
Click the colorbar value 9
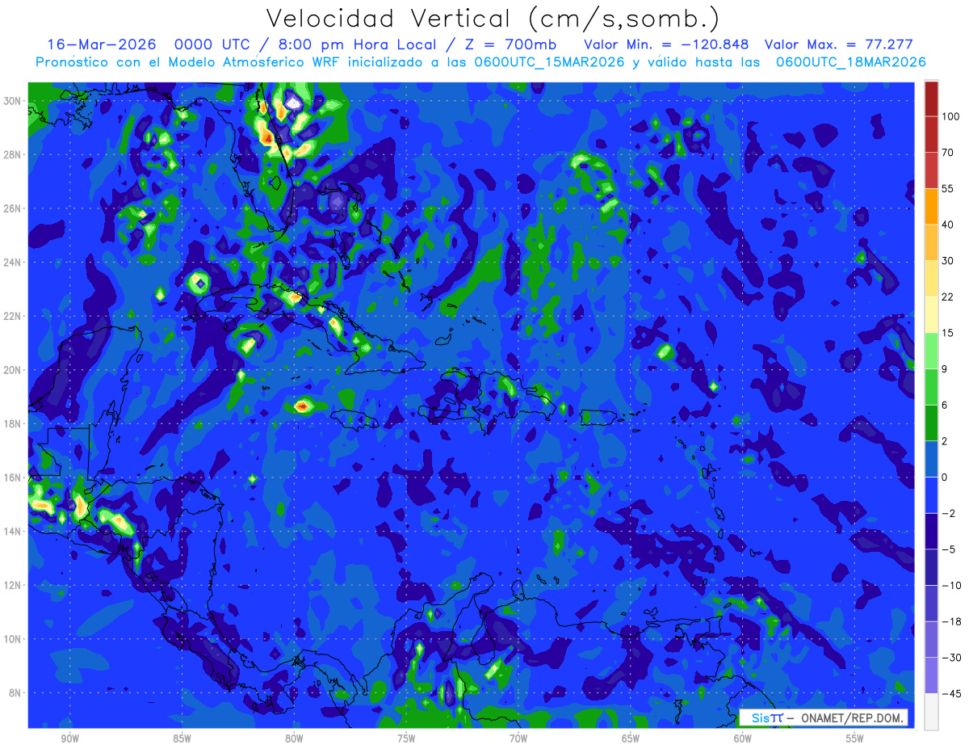945,368
